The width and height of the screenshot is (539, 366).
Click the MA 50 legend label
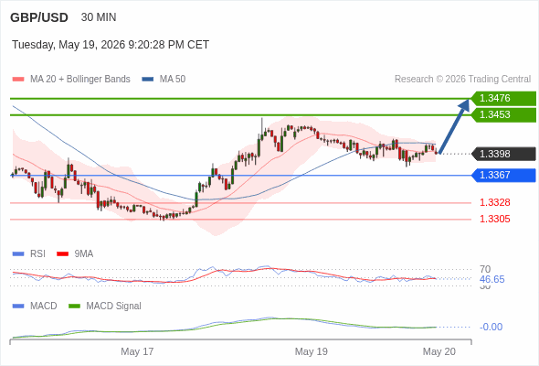tap(173, 80)
